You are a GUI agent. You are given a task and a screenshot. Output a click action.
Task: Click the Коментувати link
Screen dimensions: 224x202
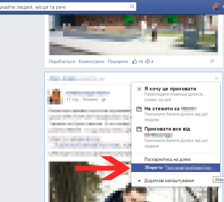click(x=91, y=61)
